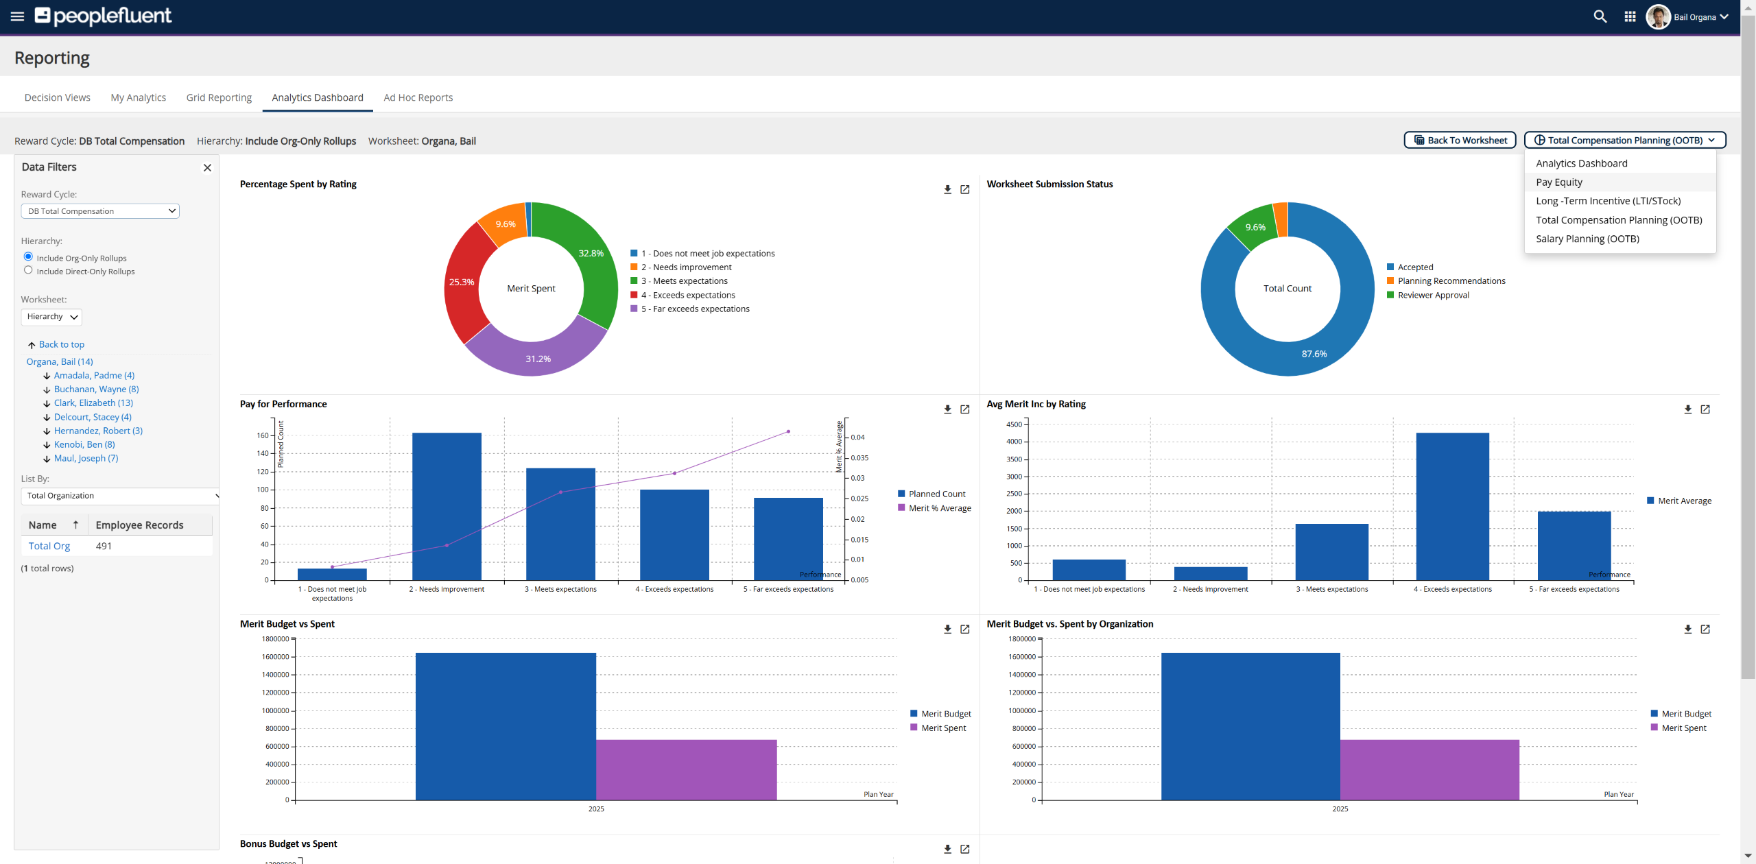
Task: Click the Back To Worksheet button
Action: point(1459,140)
